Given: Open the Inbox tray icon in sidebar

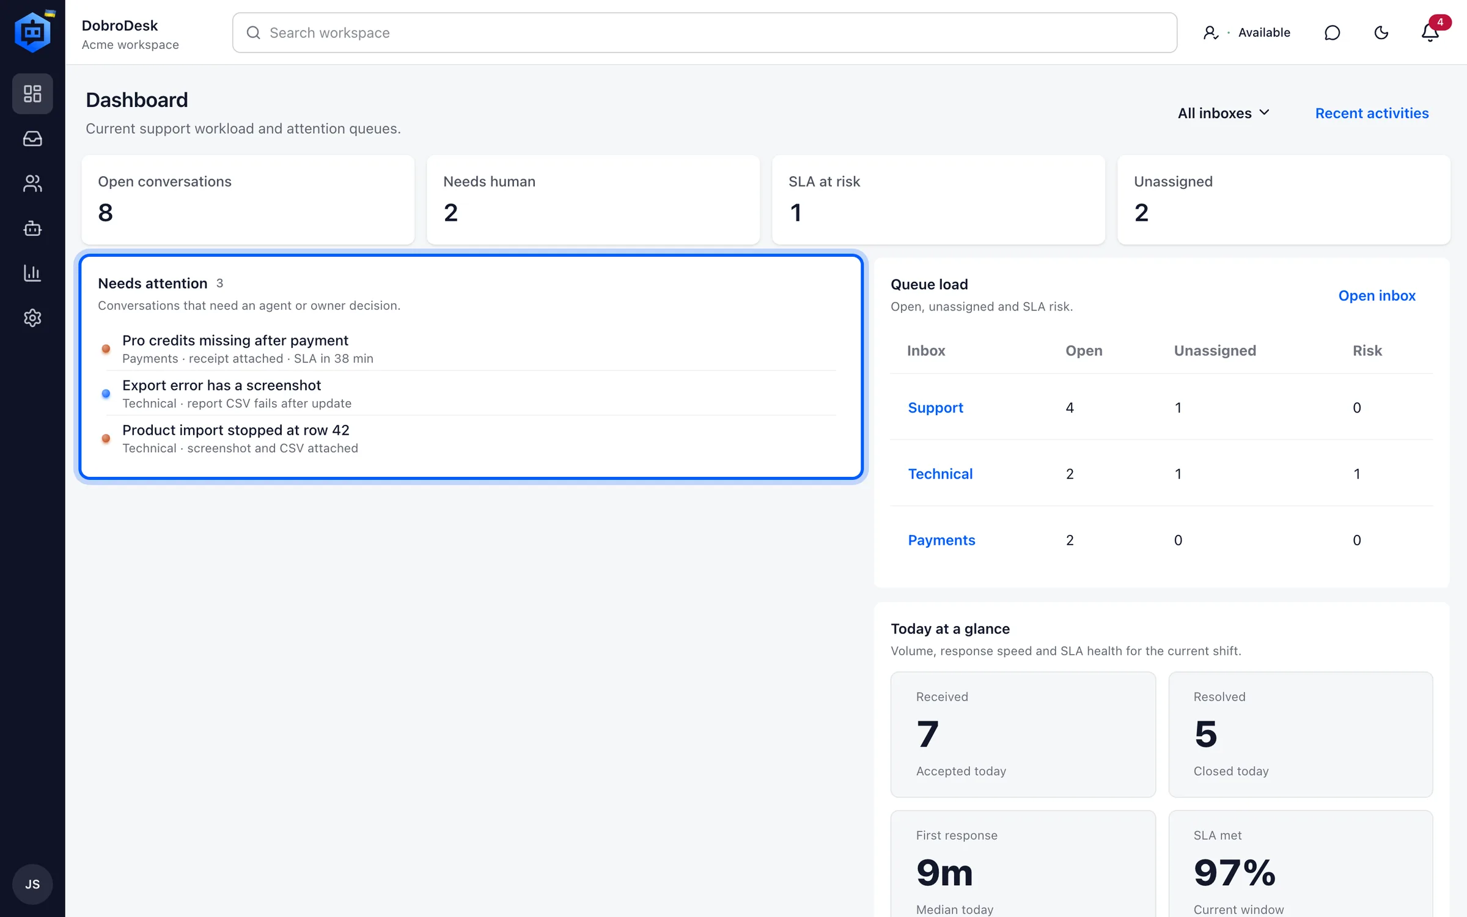Looking at the screenshot, I should pyautogui.click(x=32, y=139).
